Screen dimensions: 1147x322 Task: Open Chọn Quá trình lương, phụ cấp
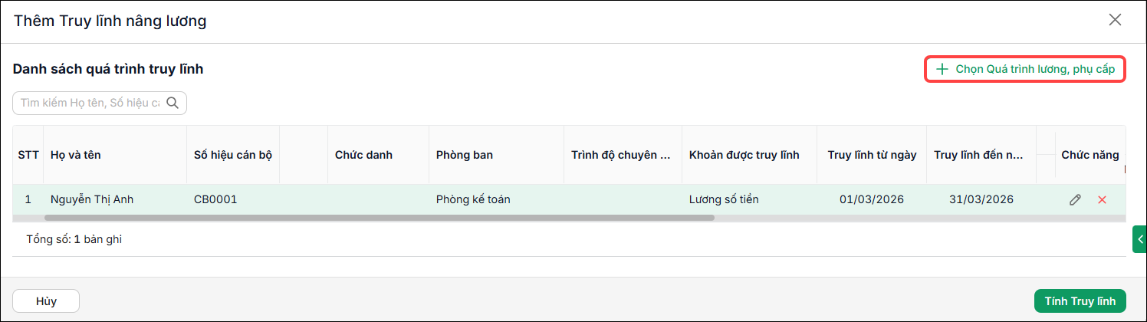point(1025,69)
